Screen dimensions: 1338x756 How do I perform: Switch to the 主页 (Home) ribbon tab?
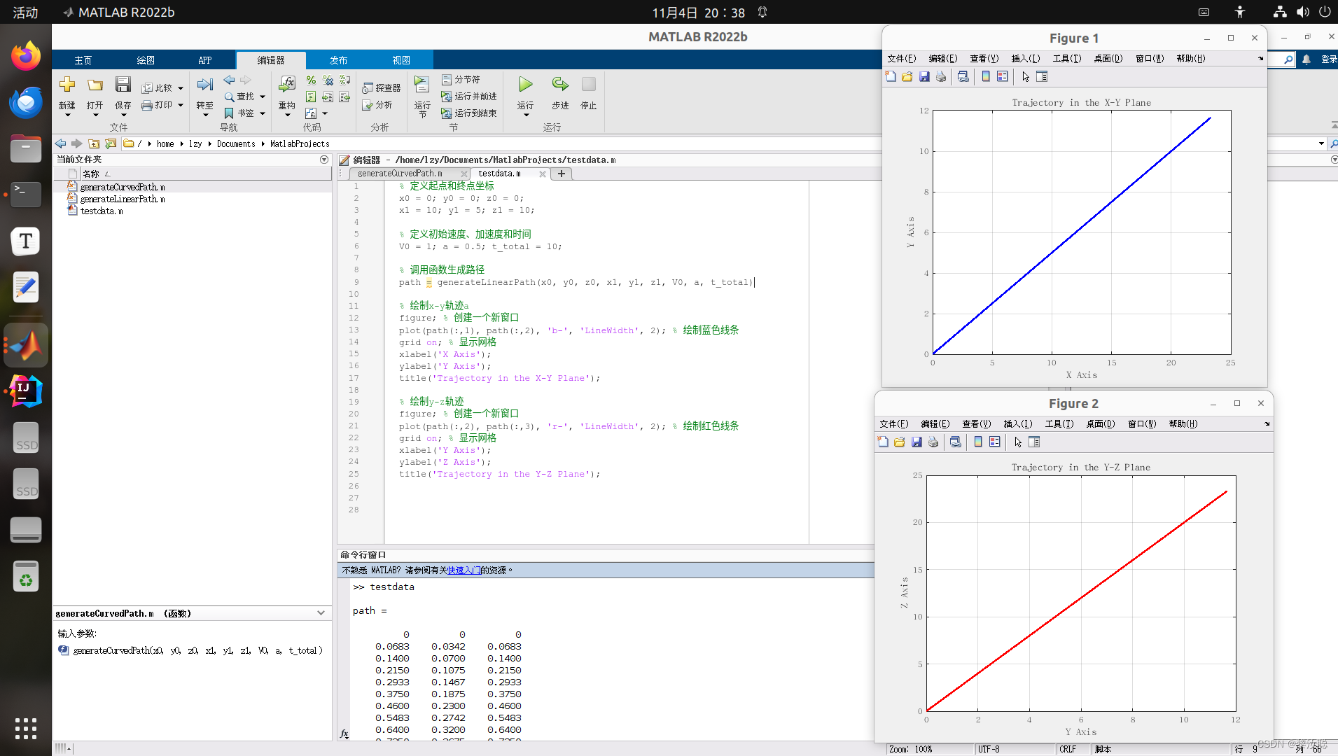(83, 60)
